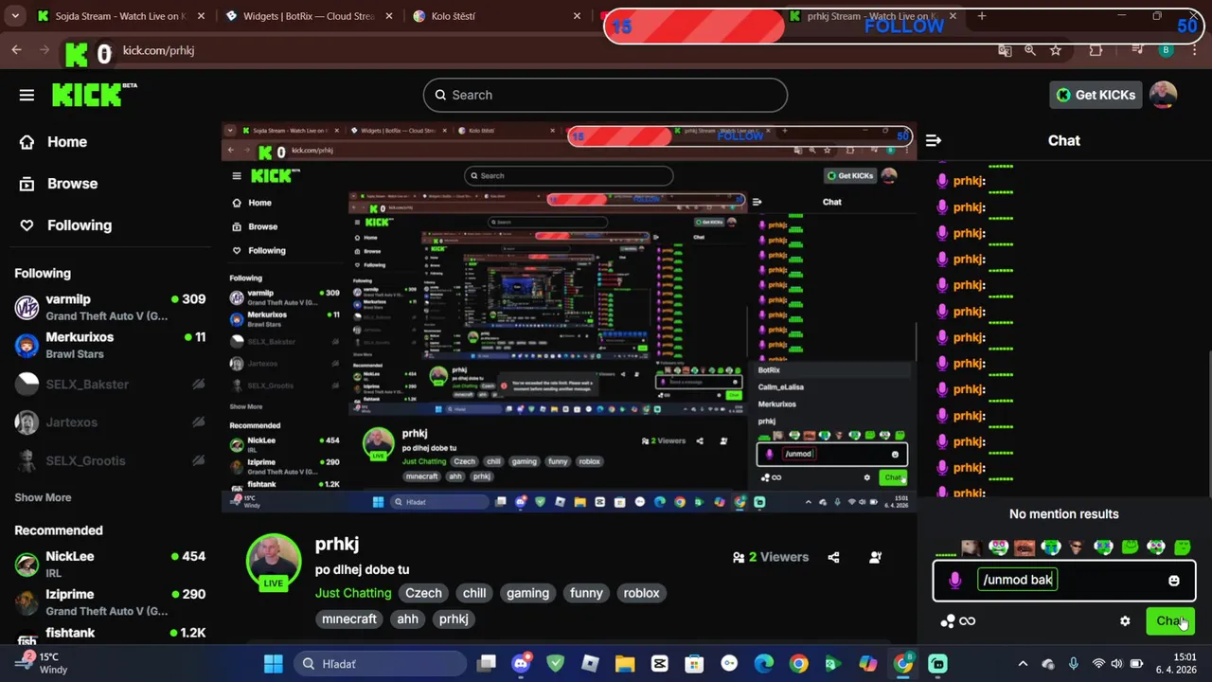Switch to Kolo štěstí browser tab
Image resolution: width=1212 pixels, height=682 pixels.
click(x=496, y=16)
